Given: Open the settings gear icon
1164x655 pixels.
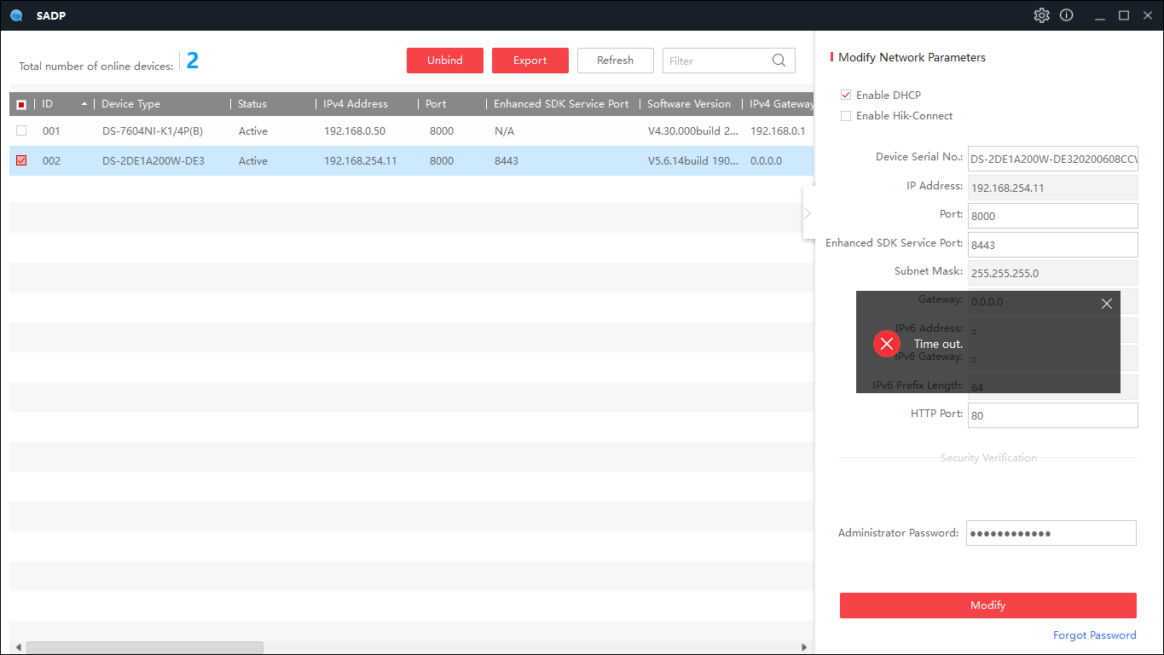Looking at the screenshot, I should (1041, 15).
